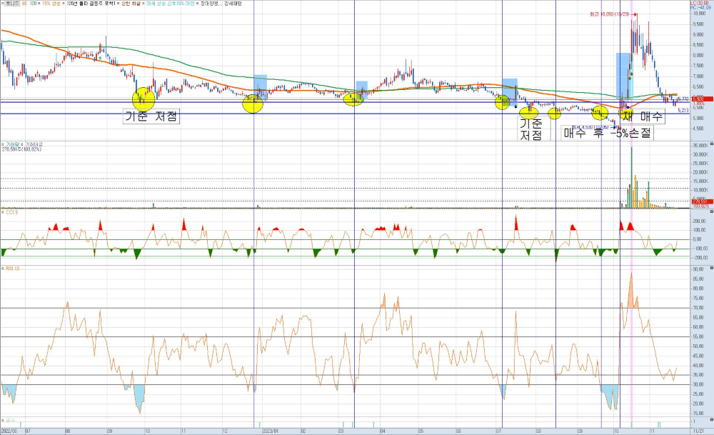Click the CCI 9 indicator title
Viewport: 714px width, 435px height.
click(11, 212)
